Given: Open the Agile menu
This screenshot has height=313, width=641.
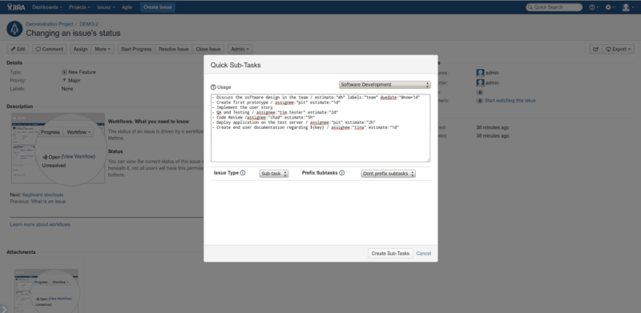Looking at the screenshot, I should coord(127,7).
